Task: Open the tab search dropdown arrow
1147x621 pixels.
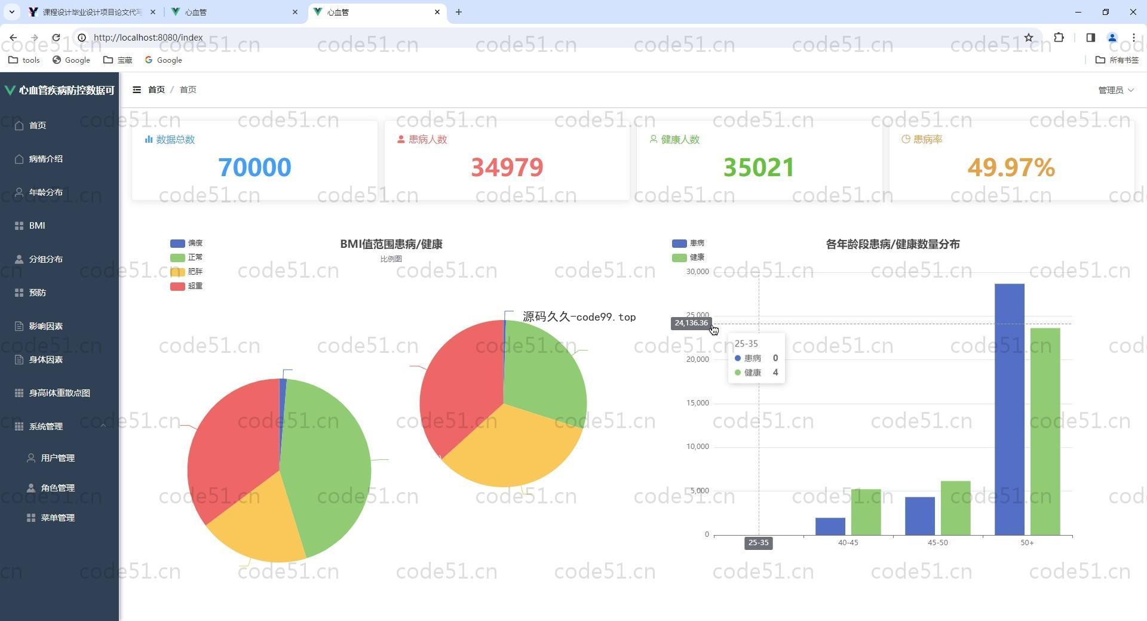Action: coord(11,12)
